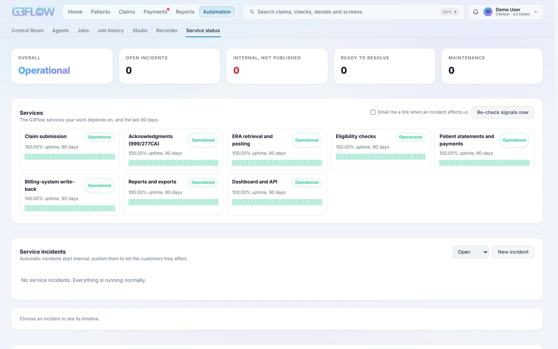Screen dimensions: 558x349
Task: Click the Eligibility checks service title
Action: 356,136
